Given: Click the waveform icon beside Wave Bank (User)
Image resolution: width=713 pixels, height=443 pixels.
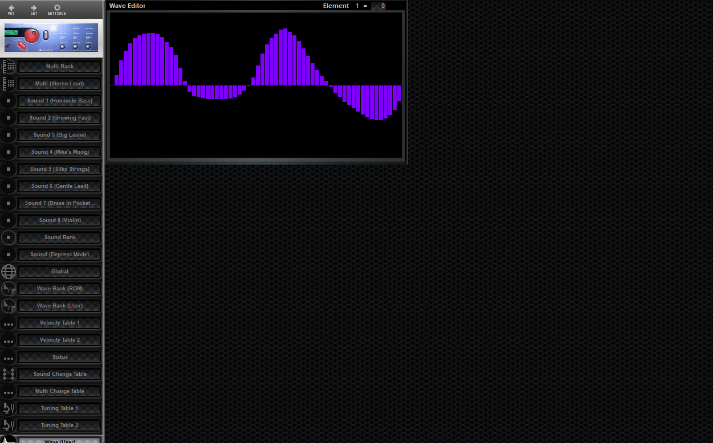Looking at the screenshot, I should point(9,306).
